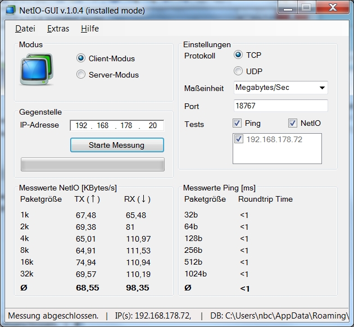Click TX value 69,57 for 32k
The image size is (354, 327).
click(86, 274)
